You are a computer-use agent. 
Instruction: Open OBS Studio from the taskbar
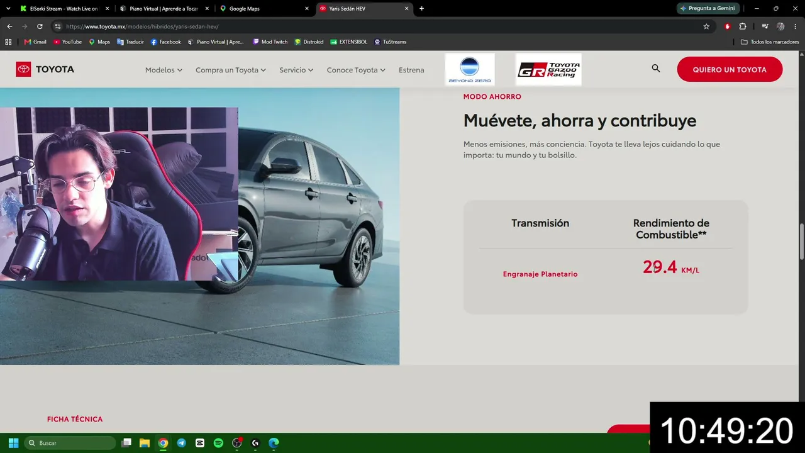[237, 443]
